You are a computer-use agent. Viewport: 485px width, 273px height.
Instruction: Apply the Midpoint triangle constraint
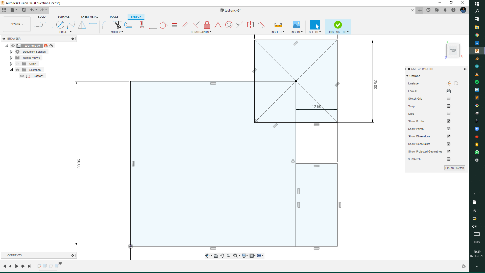(x=218, y=25)
